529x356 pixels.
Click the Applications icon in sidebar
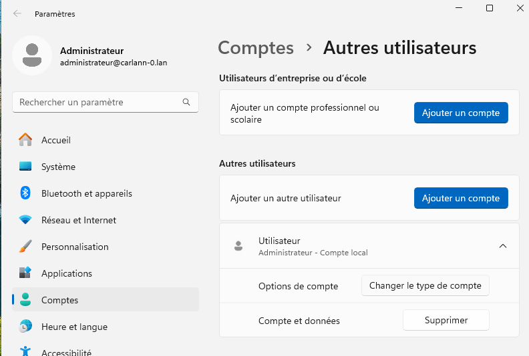coord(25,273)
